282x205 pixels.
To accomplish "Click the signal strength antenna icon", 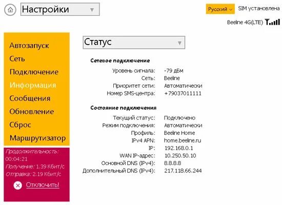I will 272,22.
